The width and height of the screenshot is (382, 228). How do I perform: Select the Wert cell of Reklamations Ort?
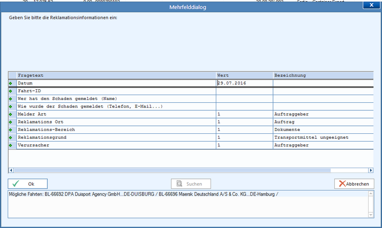[x=244, y=122]
